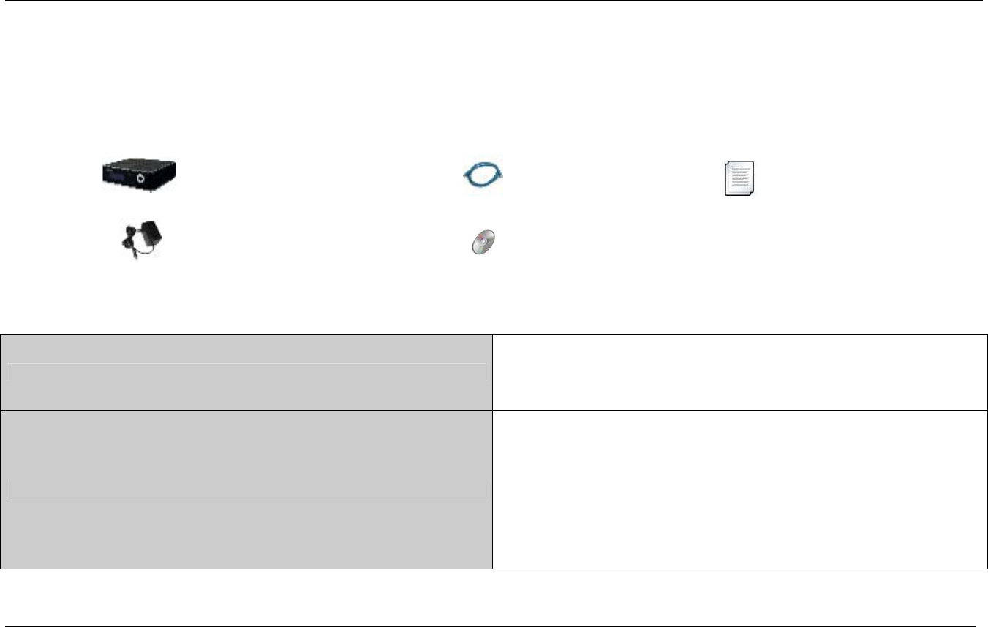This screenshot has height=627, width=988.
Task: Select the black power adapter image
Action: pyautogui.click(x=141, y=241)
